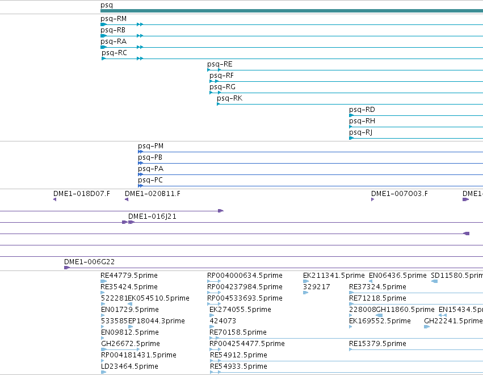Select EST RE15379.5prime
The height and width of the screenshot is (375, 483).
[x=377, y=344]
